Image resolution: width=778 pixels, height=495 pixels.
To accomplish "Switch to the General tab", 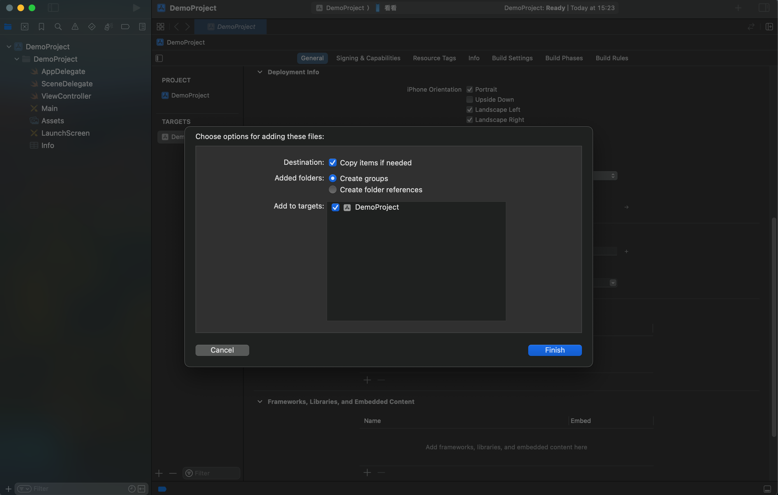I will tap(312, 58).
